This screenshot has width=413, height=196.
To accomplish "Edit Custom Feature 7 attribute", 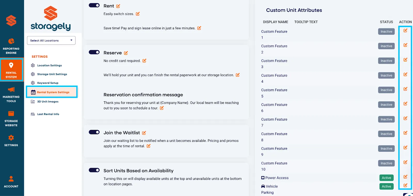I will pos(406,118).
